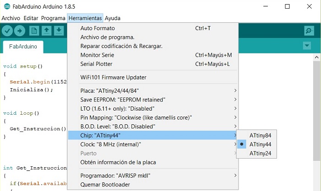Select the ATtiny24 chip option

tap(260, 154)
